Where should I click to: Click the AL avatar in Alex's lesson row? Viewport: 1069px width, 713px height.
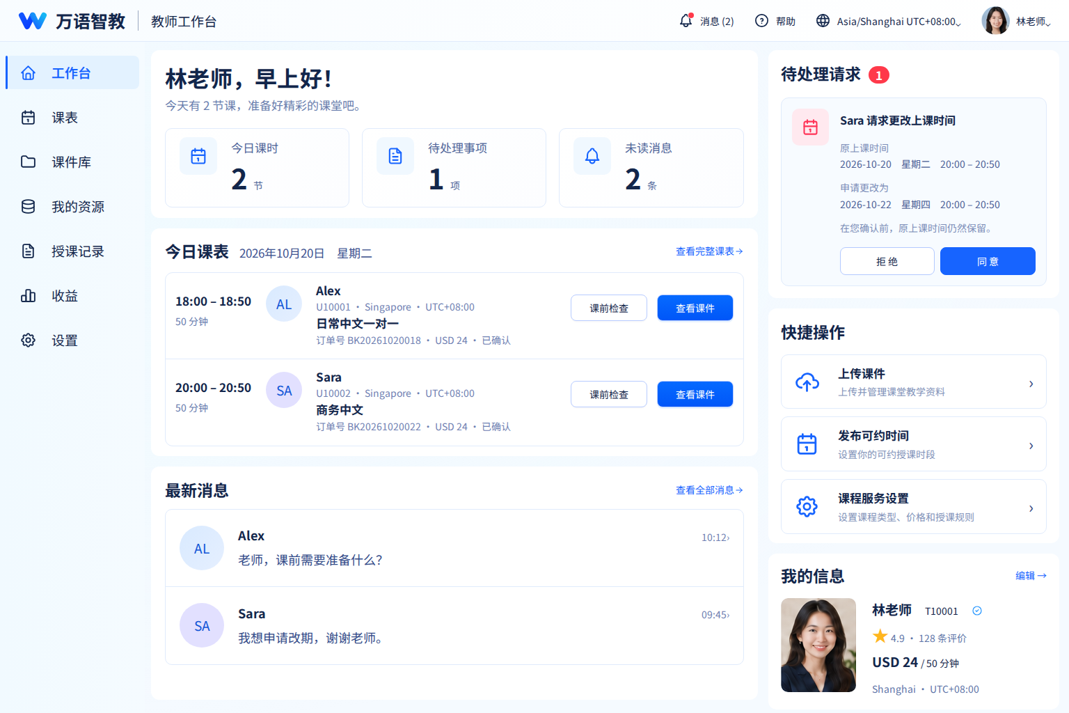(x=284, y=304)
